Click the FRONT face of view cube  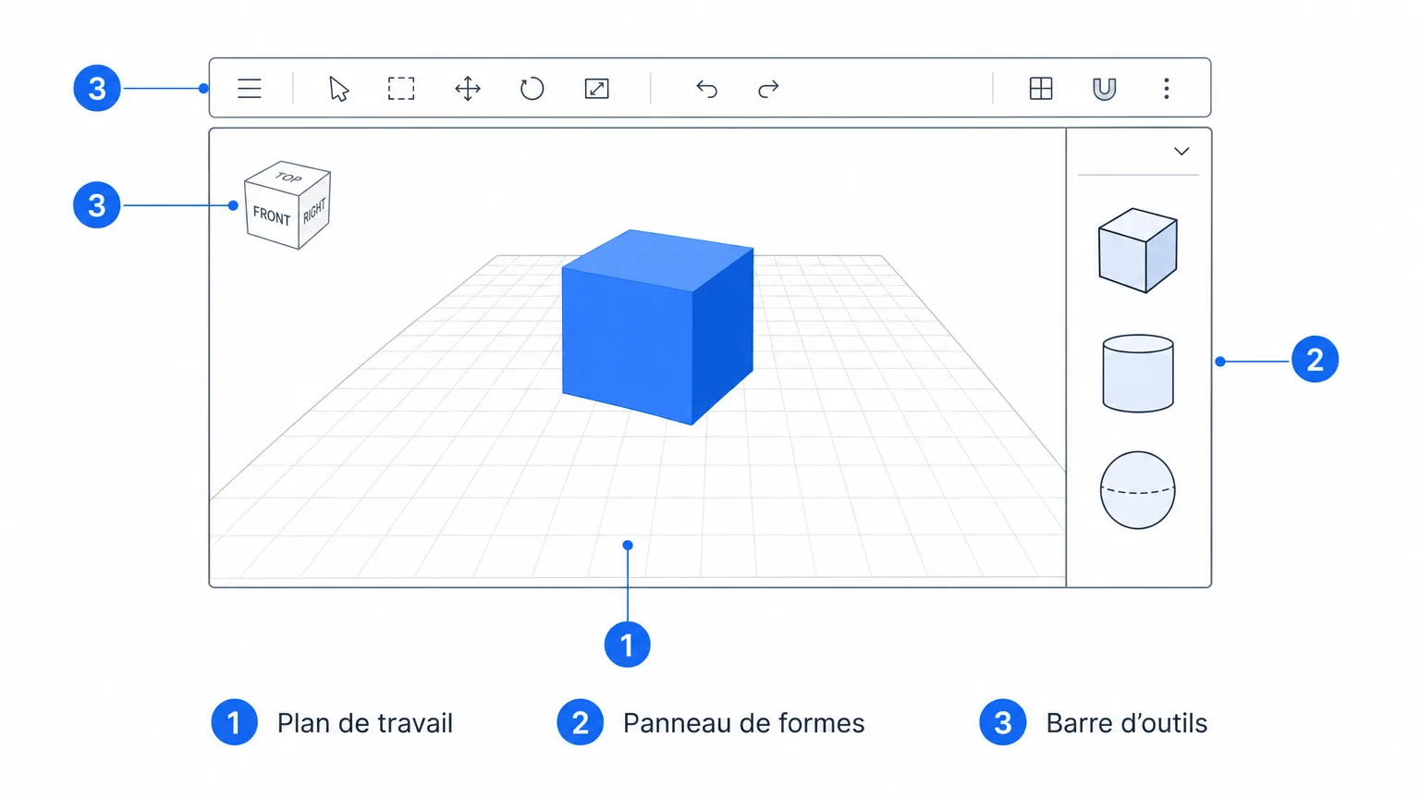pyautogui.click(x=271, y=215)
